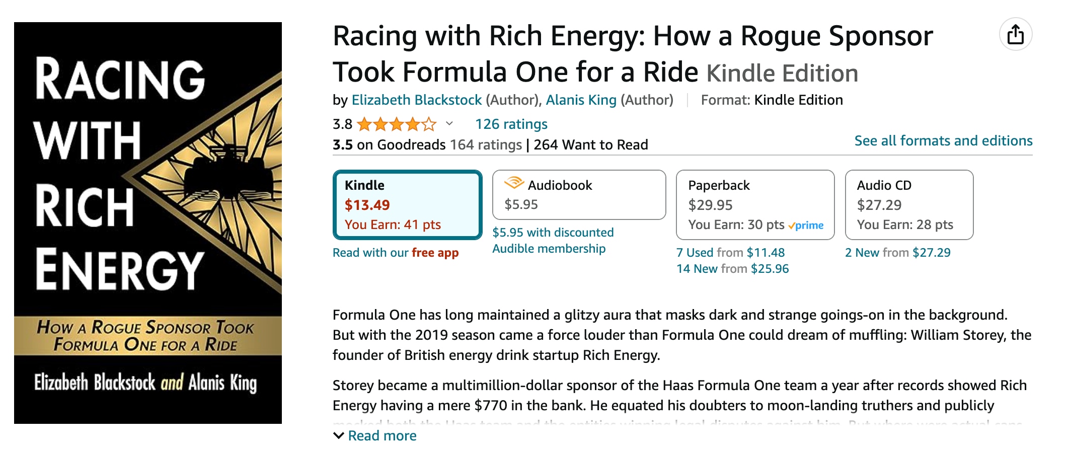Select the Kindle format option
The height and width of the screenshot is (449, 1069).
[x=407, y=205]
